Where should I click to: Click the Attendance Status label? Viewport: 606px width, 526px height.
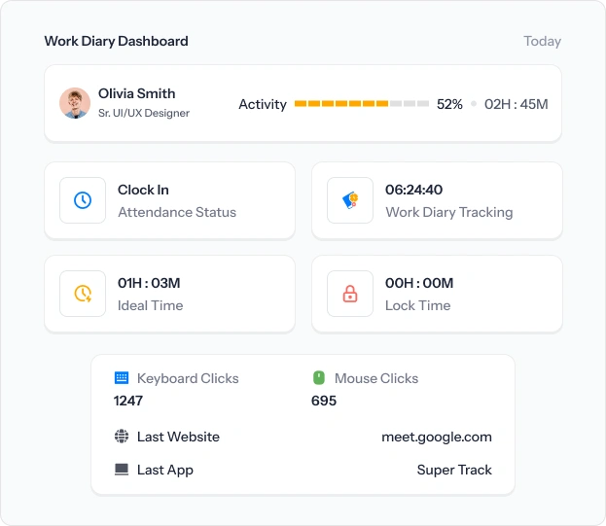pyautogui.click(x=177, y=212)
